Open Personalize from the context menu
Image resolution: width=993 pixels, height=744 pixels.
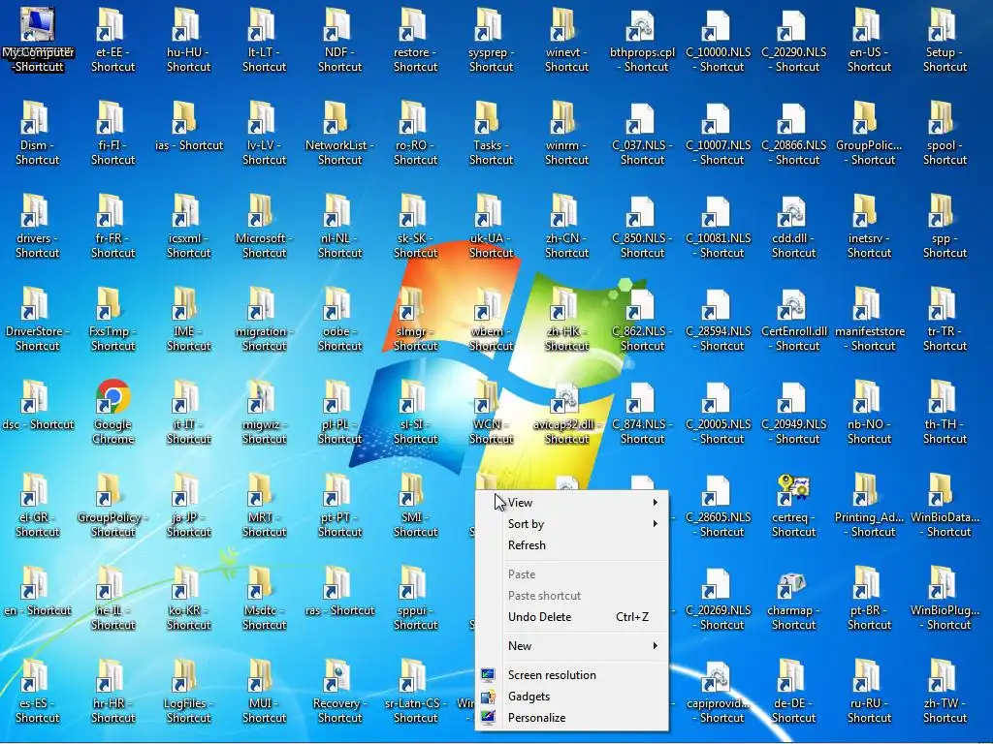(x=572, y=718)
